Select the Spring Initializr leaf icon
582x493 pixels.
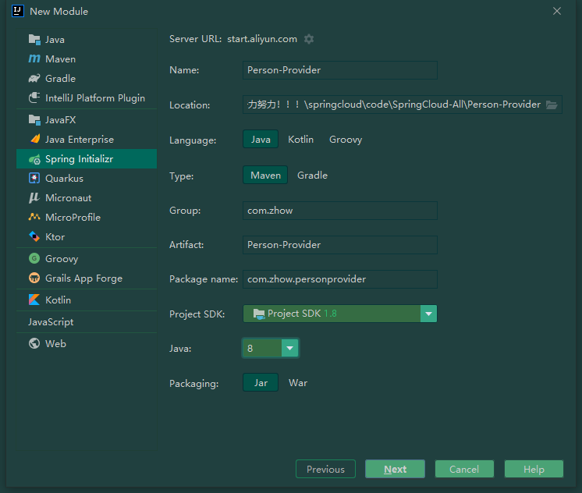34,159
